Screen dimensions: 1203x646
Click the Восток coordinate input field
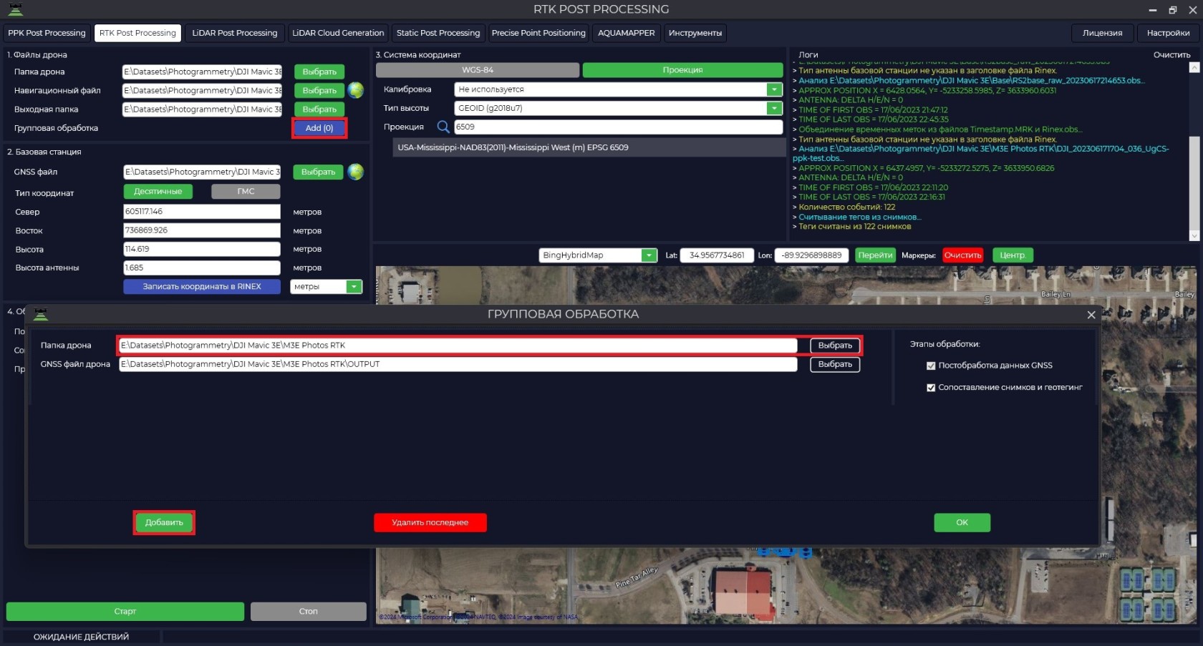202,230
